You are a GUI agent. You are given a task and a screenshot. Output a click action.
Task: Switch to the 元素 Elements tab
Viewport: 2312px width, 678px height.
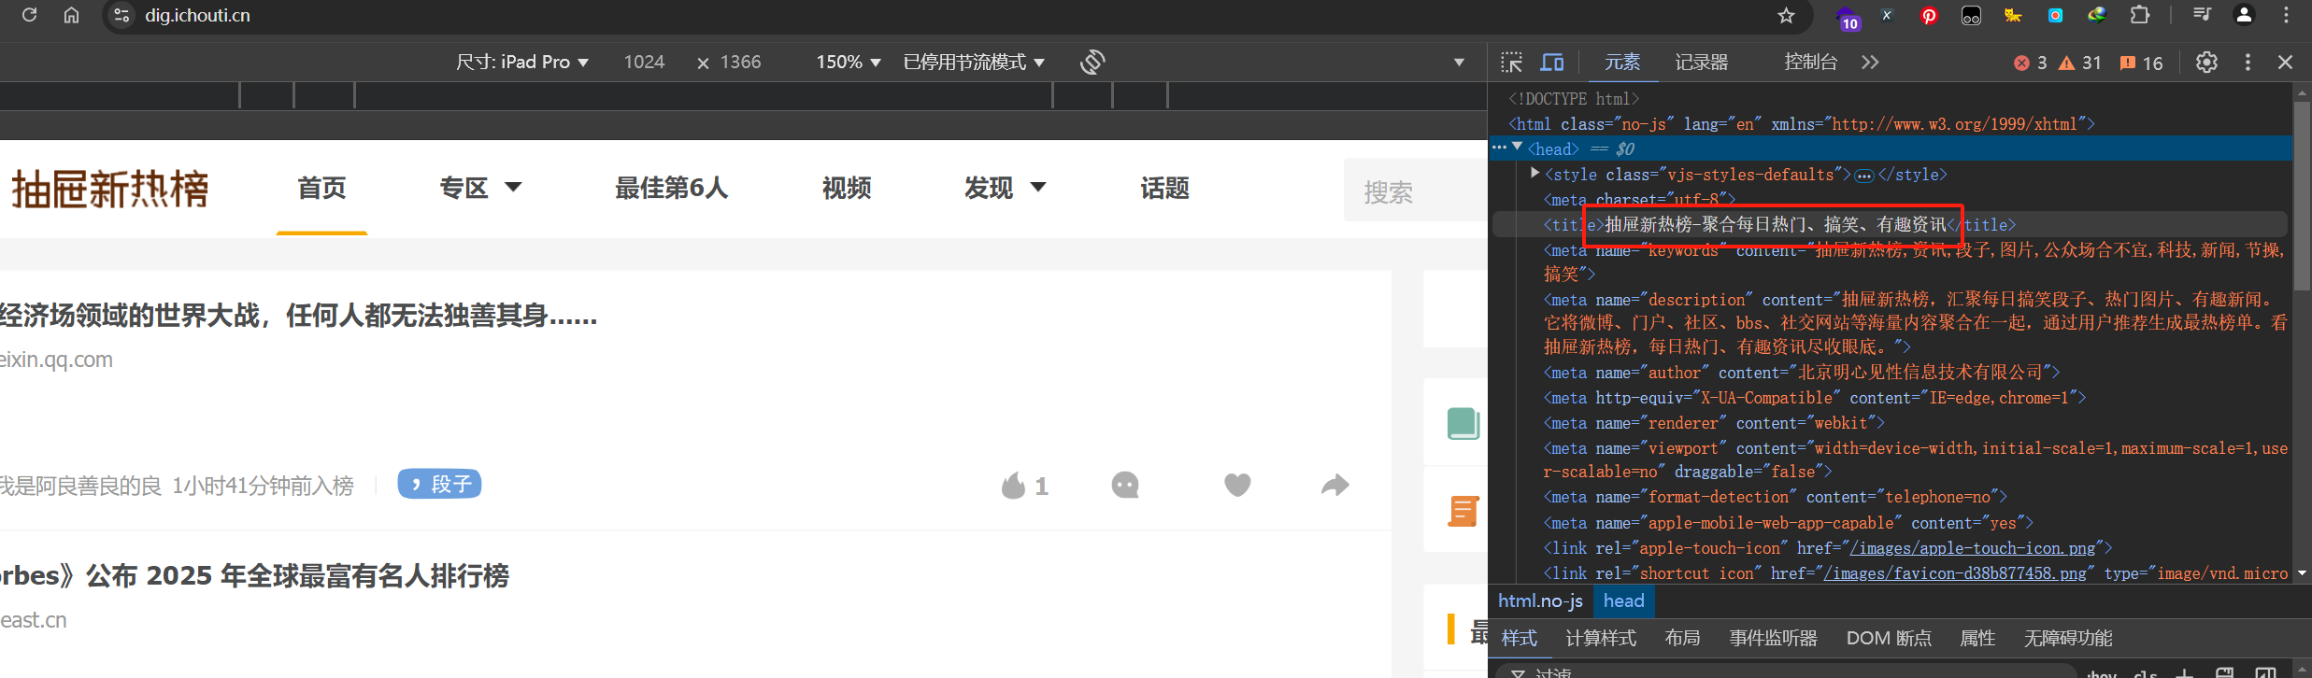1622,63
